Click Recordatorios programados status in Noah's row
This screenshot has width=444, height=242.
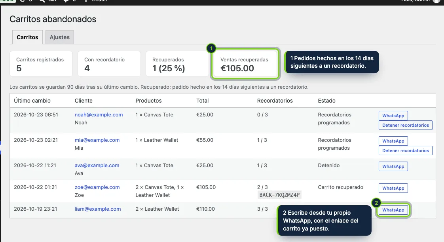pyautogui.click(x=334, y=119)
